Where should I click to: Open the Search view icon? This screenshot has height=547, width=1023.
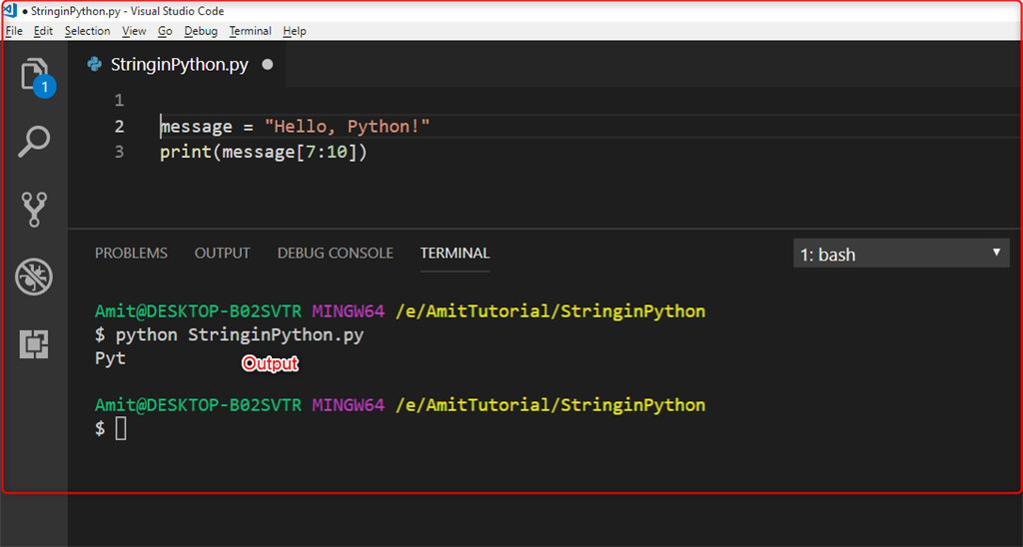coord(34,141)
